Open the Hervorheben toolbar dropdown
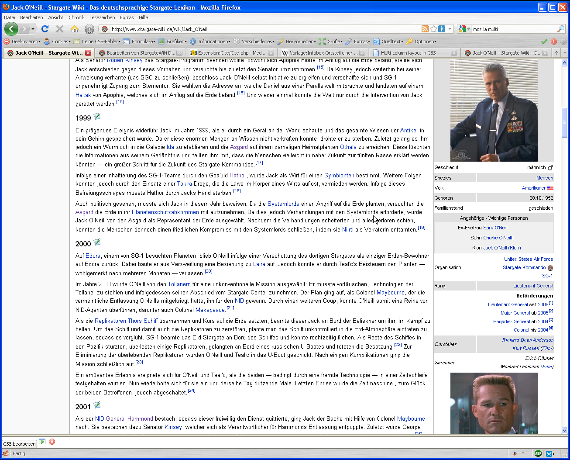The image size is (570, 460). point(300,42)
